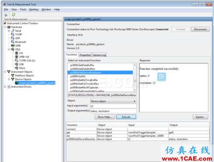This screenshot has height=162, width=214.
Task: Select the Serial hardware node icon
Action: pyautogui.click(x=13, y=30)
